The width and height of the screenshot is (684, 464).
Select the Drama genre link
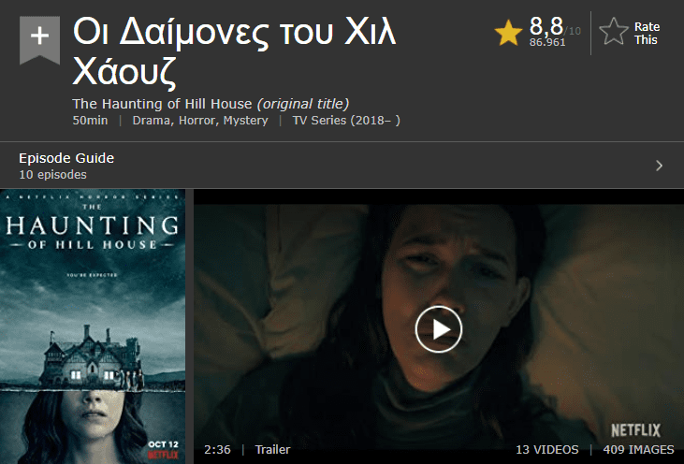click(151, 121)
